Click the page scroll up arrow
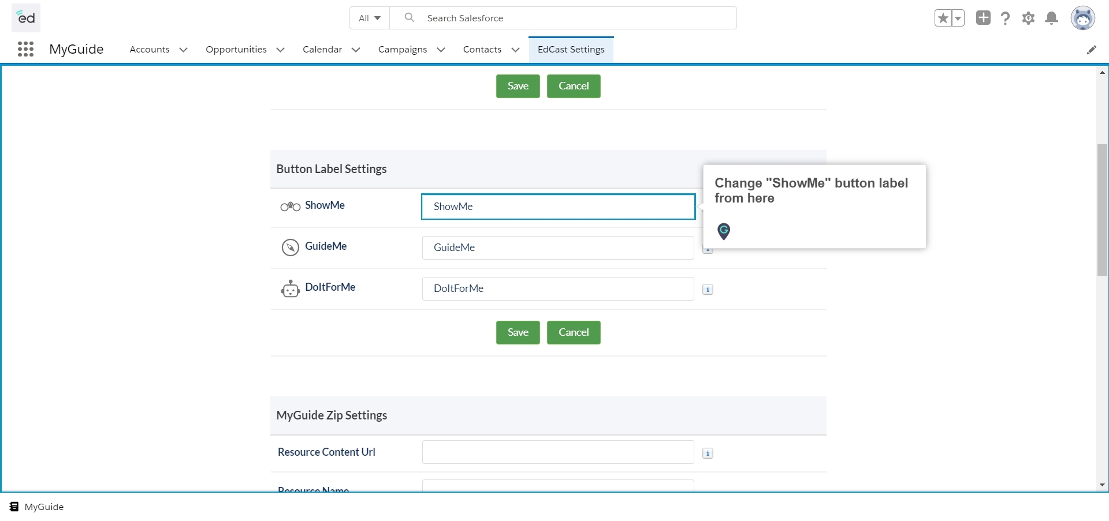Screen dimensions: 1109x521 click(1102, 72)
